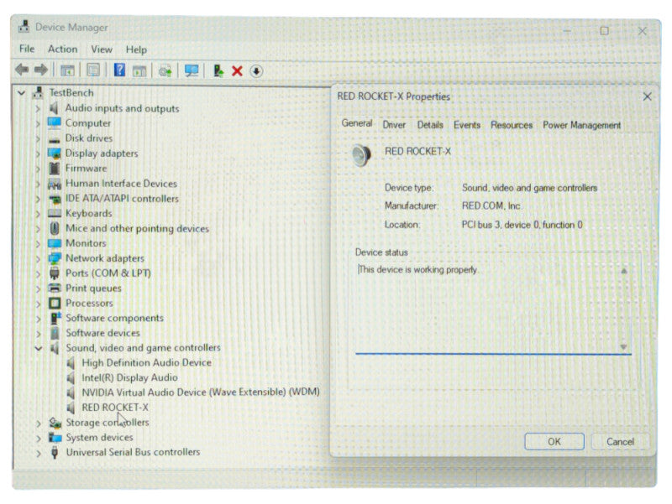Click the 'PCI bus 3, device 0, function 0' text
This screenshot has width=672, height=504.
tap(522, 225)
